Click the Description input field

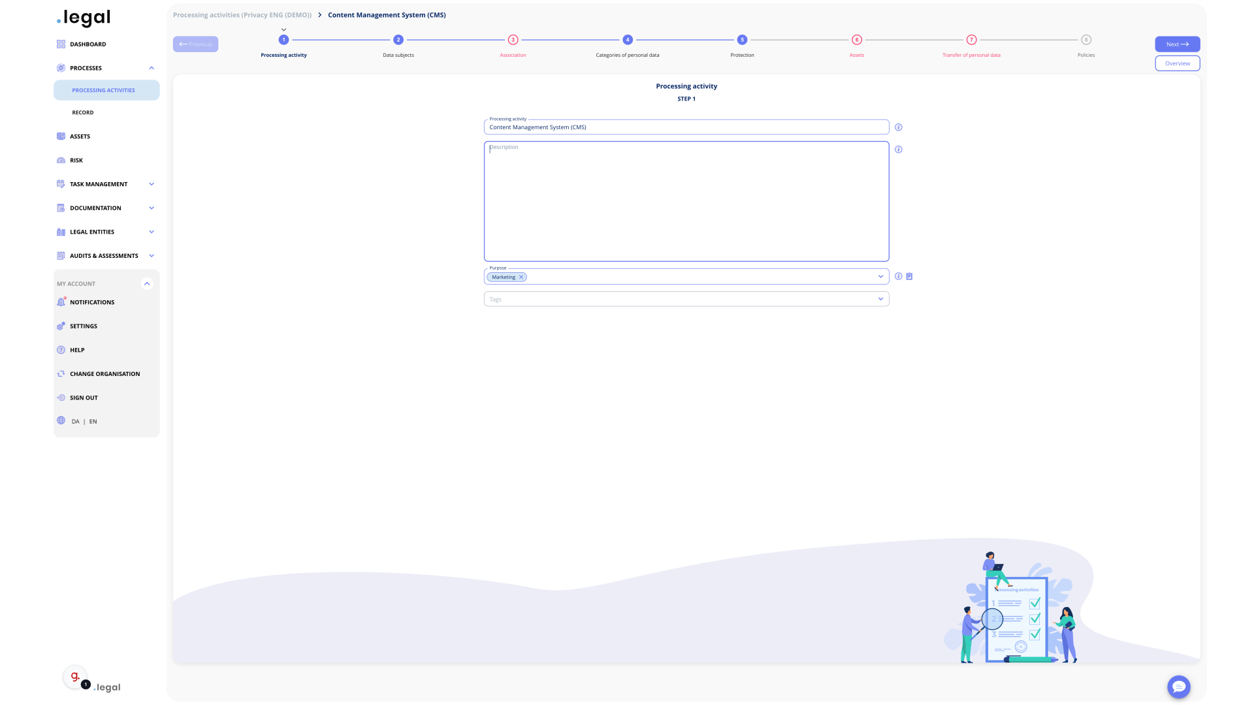(x=686, y=200)
